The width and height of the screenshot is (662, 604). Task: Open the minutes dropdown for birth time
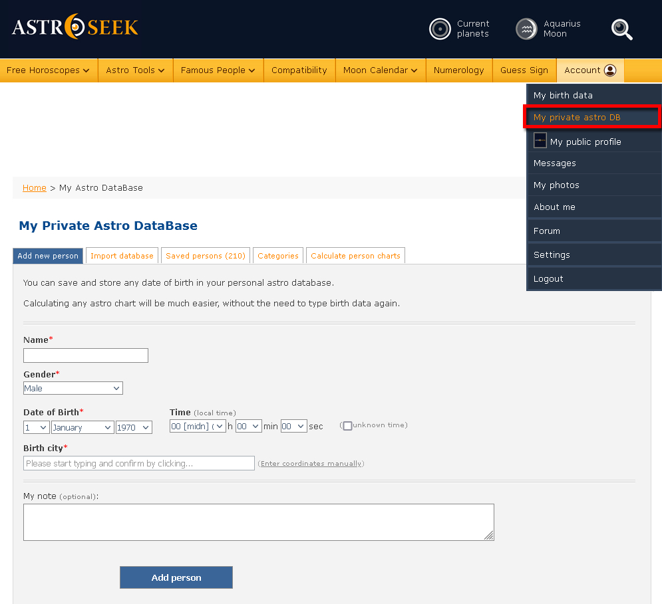(248, 427)
